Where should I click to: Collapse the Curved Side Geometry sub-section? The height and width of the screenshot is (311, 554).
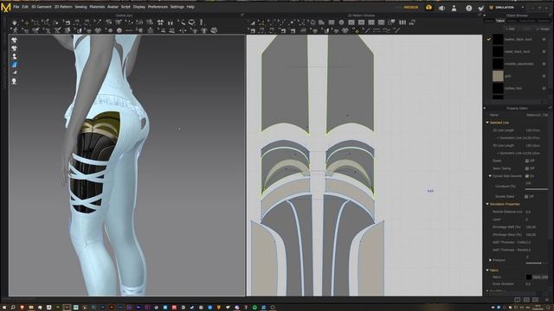pyautogui.click(x=490, y=175)
